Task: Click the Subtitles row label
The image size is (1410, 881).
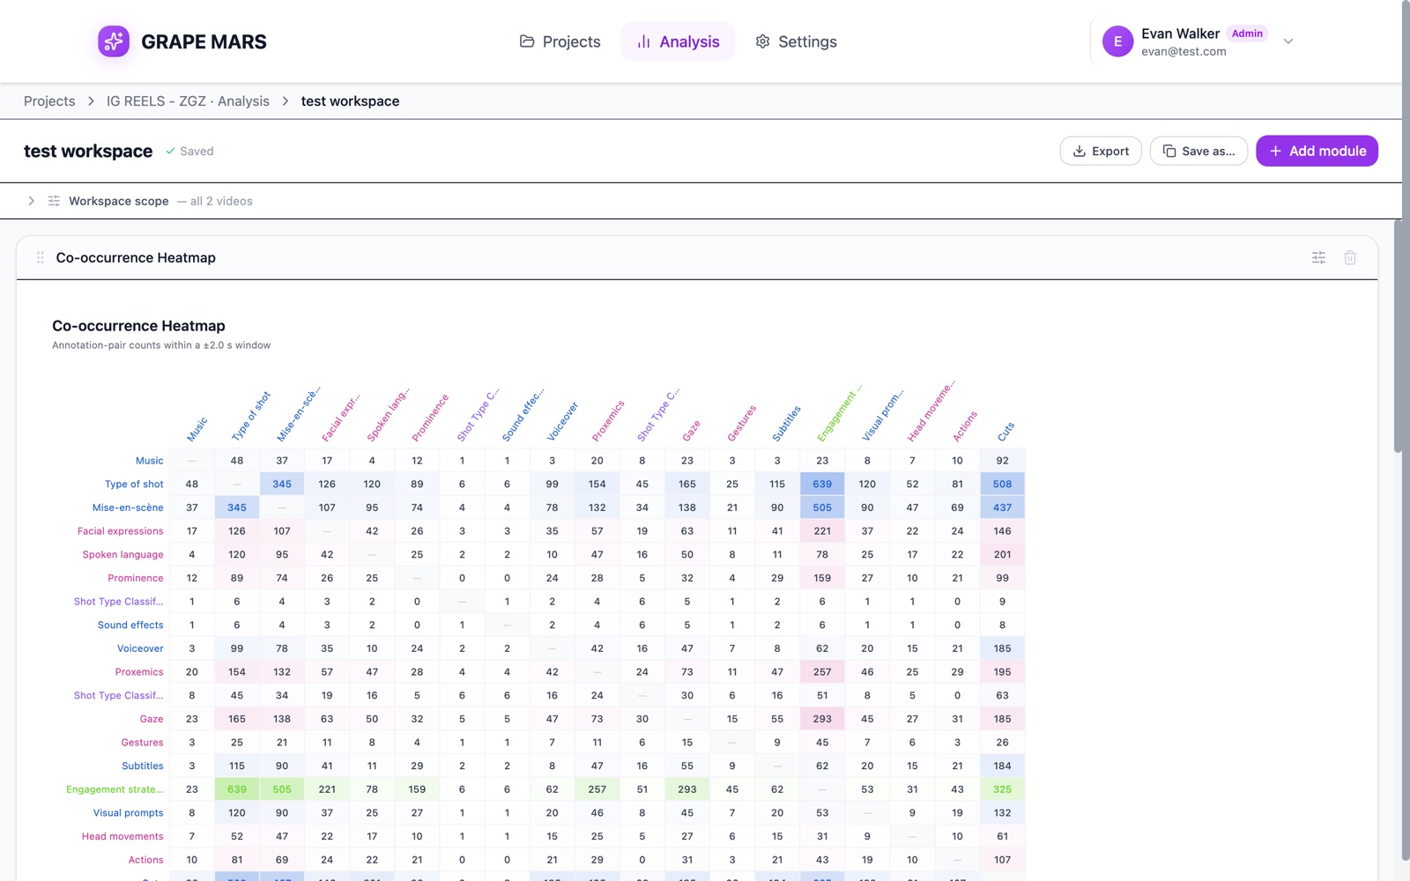Action: pyautogui.click(x=143, y=766)
